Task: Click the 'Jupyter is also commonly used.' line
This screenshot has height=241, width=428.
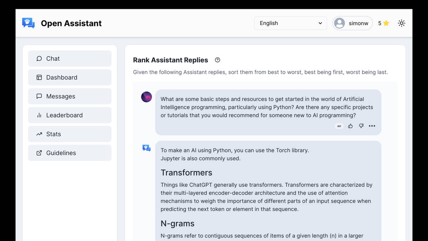Action: pos(200,159)
